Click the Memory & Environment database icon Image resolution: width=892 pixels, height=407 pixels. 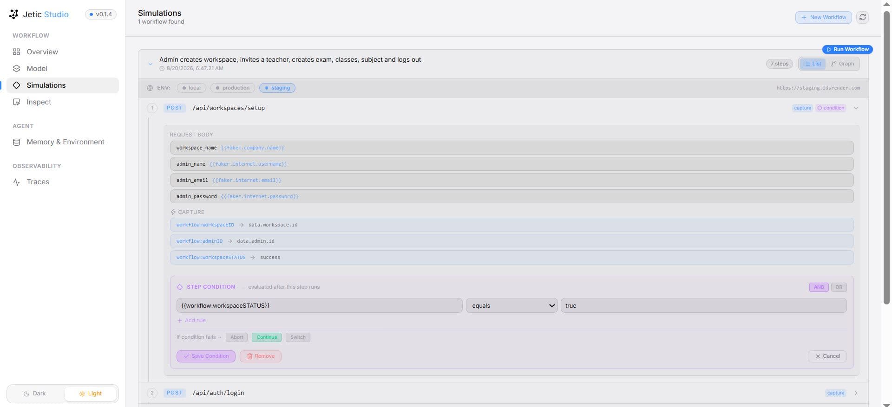click(x=17, y=142)
